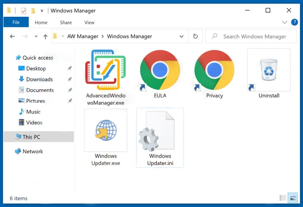The image size is (303, 207).
Task: Switch to large icons view toggle
Action: [x=293, y=198]
